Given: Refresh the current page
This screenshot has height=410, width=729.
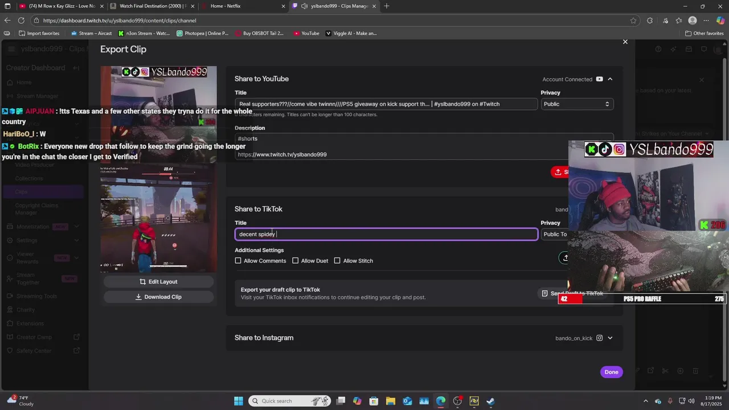Looking at the screenshot, I should [21, 20].
